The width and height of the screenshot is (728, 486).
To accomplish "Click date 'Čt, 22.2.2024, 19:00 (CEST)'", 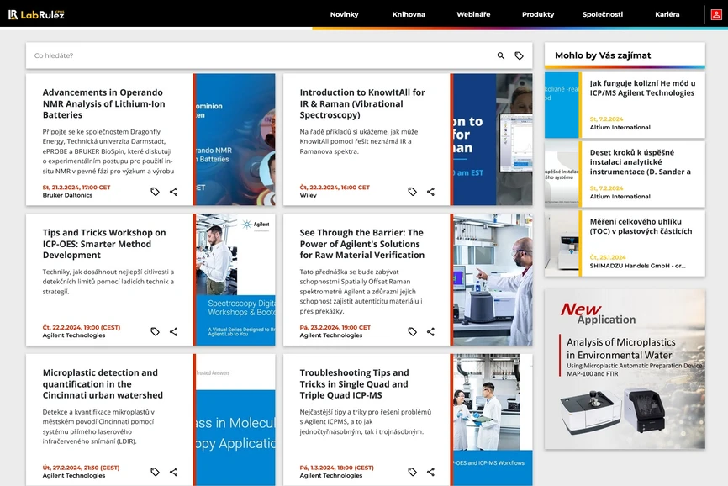I will point(82,328).
